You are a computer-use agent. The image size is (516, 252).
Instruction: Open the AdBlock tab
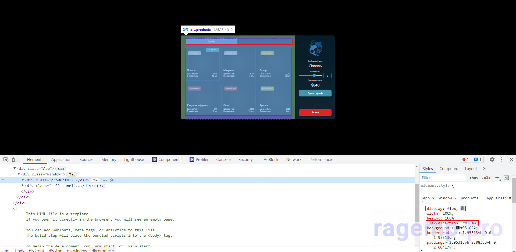(271, 159)
